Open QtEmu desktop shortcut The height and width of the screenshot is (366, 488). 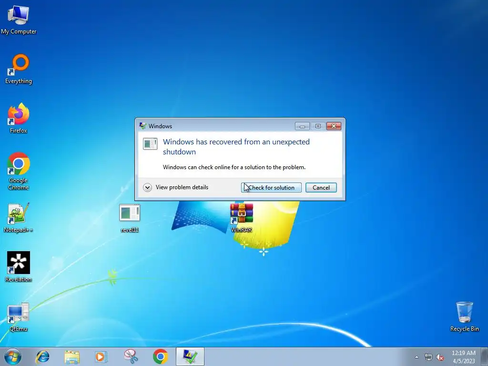(19, 317)
